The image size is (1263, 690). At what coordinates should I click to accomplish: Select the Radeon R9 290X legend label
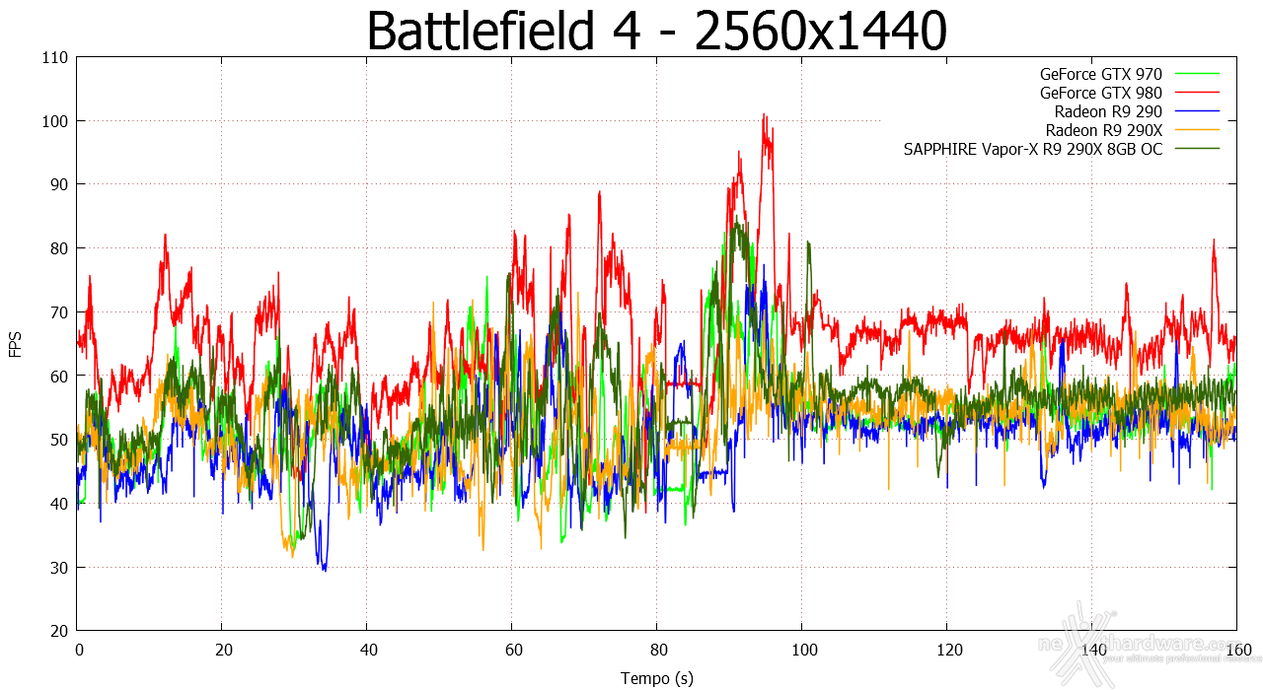[x=1104, y=130]
